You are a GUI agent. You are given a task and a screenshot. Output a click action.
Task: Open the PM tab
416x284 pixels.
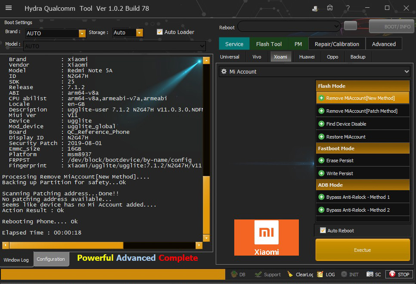coord(298,44)
